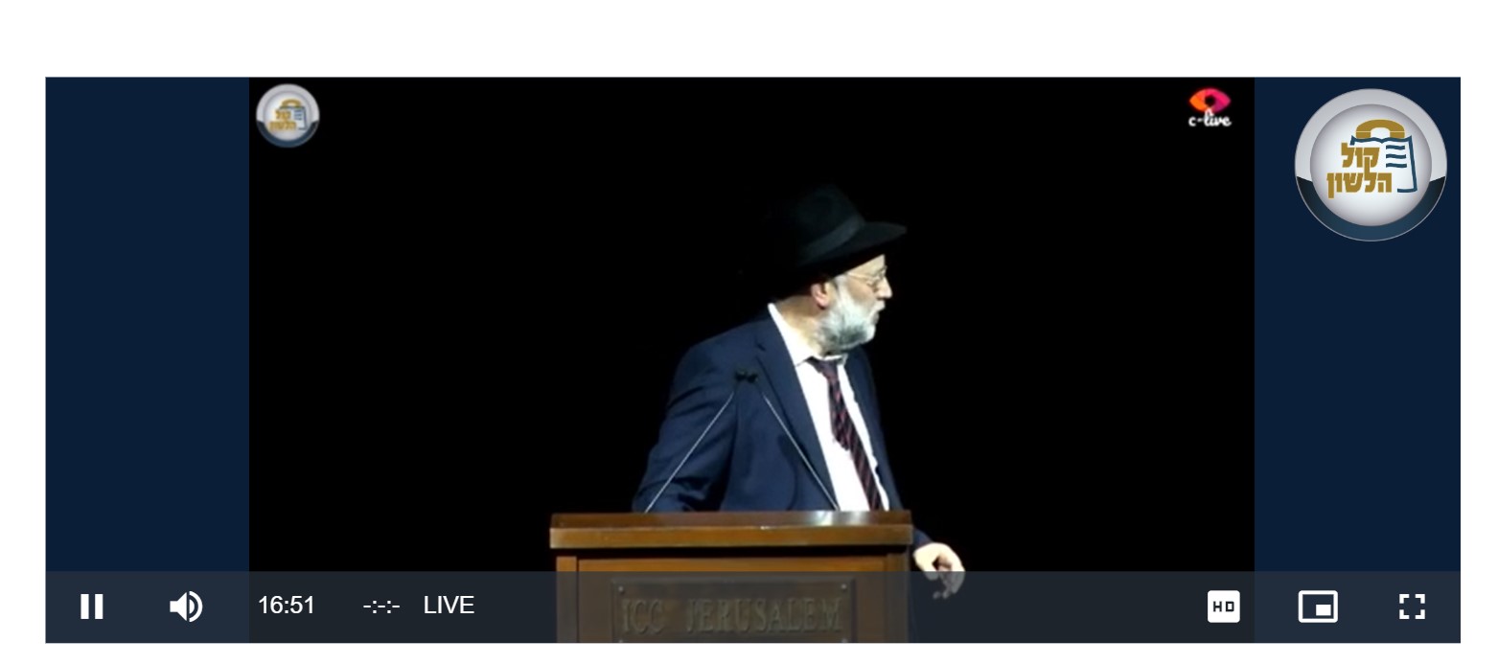Click the 16:51 elapsed time display
This screenshot has height=664, width=1498.
(x=287, y=606)
